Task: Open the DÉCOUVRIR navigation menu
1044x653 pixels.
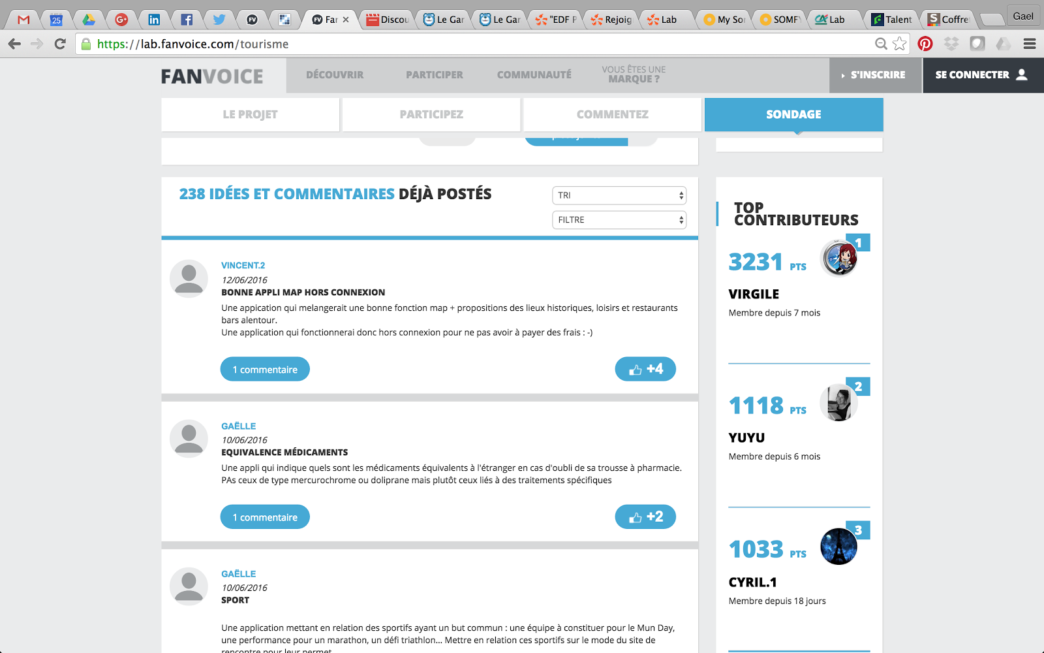Action: [x=335, y=75]
